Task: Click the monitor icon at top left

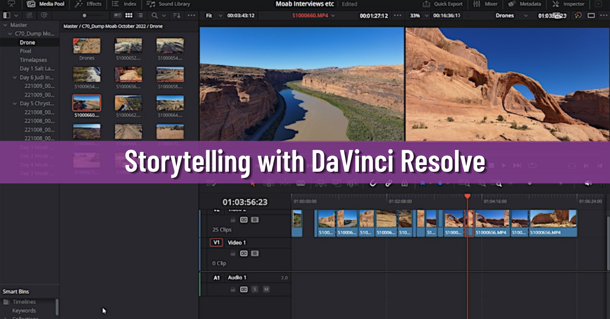Action: (x=12, y=4)
